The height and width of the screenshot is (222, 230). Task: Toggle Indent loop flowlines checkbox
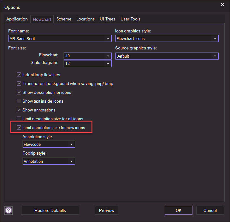[x=19, y=75]
